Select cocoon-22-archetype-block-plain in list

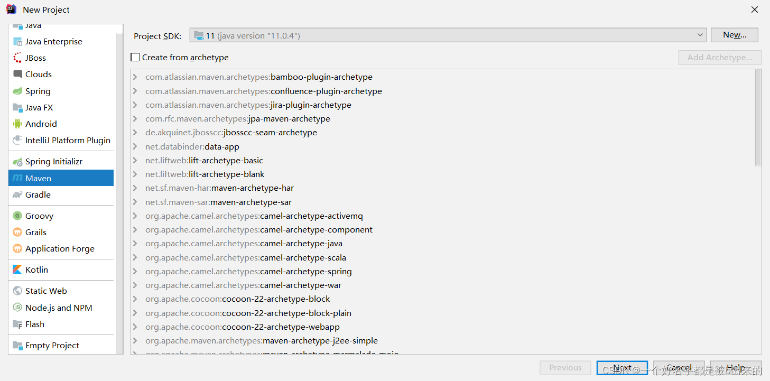click(x=248, y=313)
